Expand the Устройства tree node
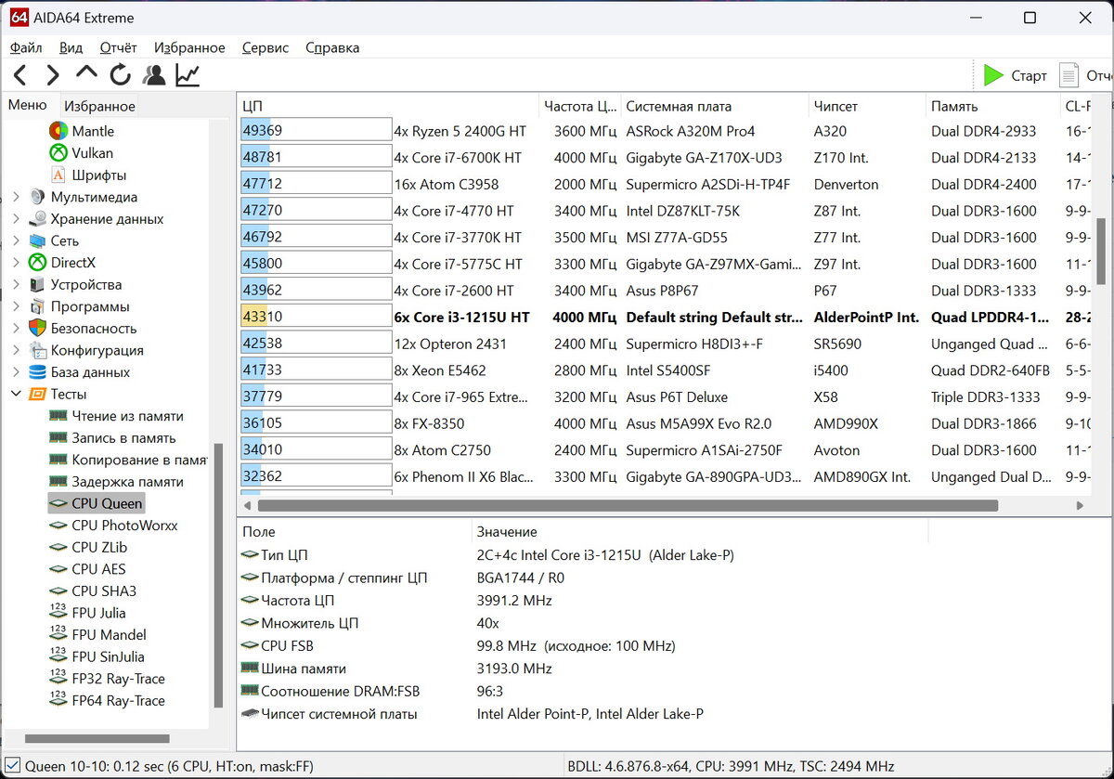The image size is (1114, 779). (x=16, y=284)
